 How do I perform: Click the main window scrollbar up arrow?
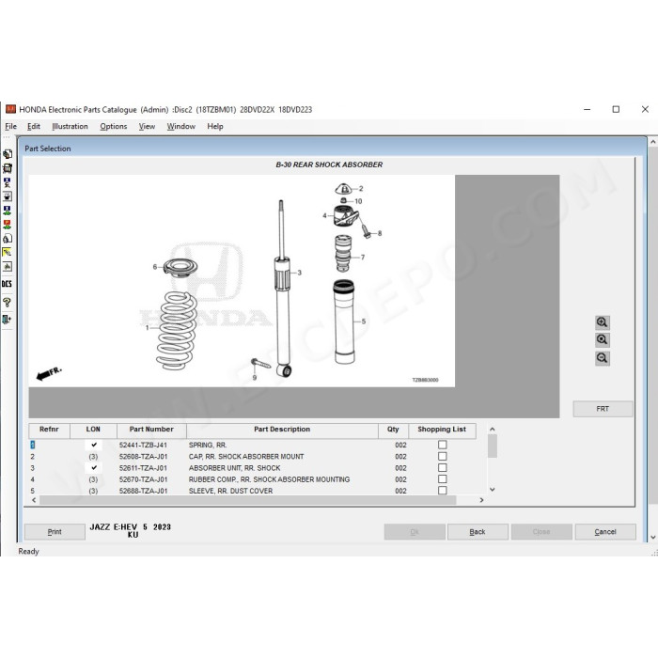point(653,142)
